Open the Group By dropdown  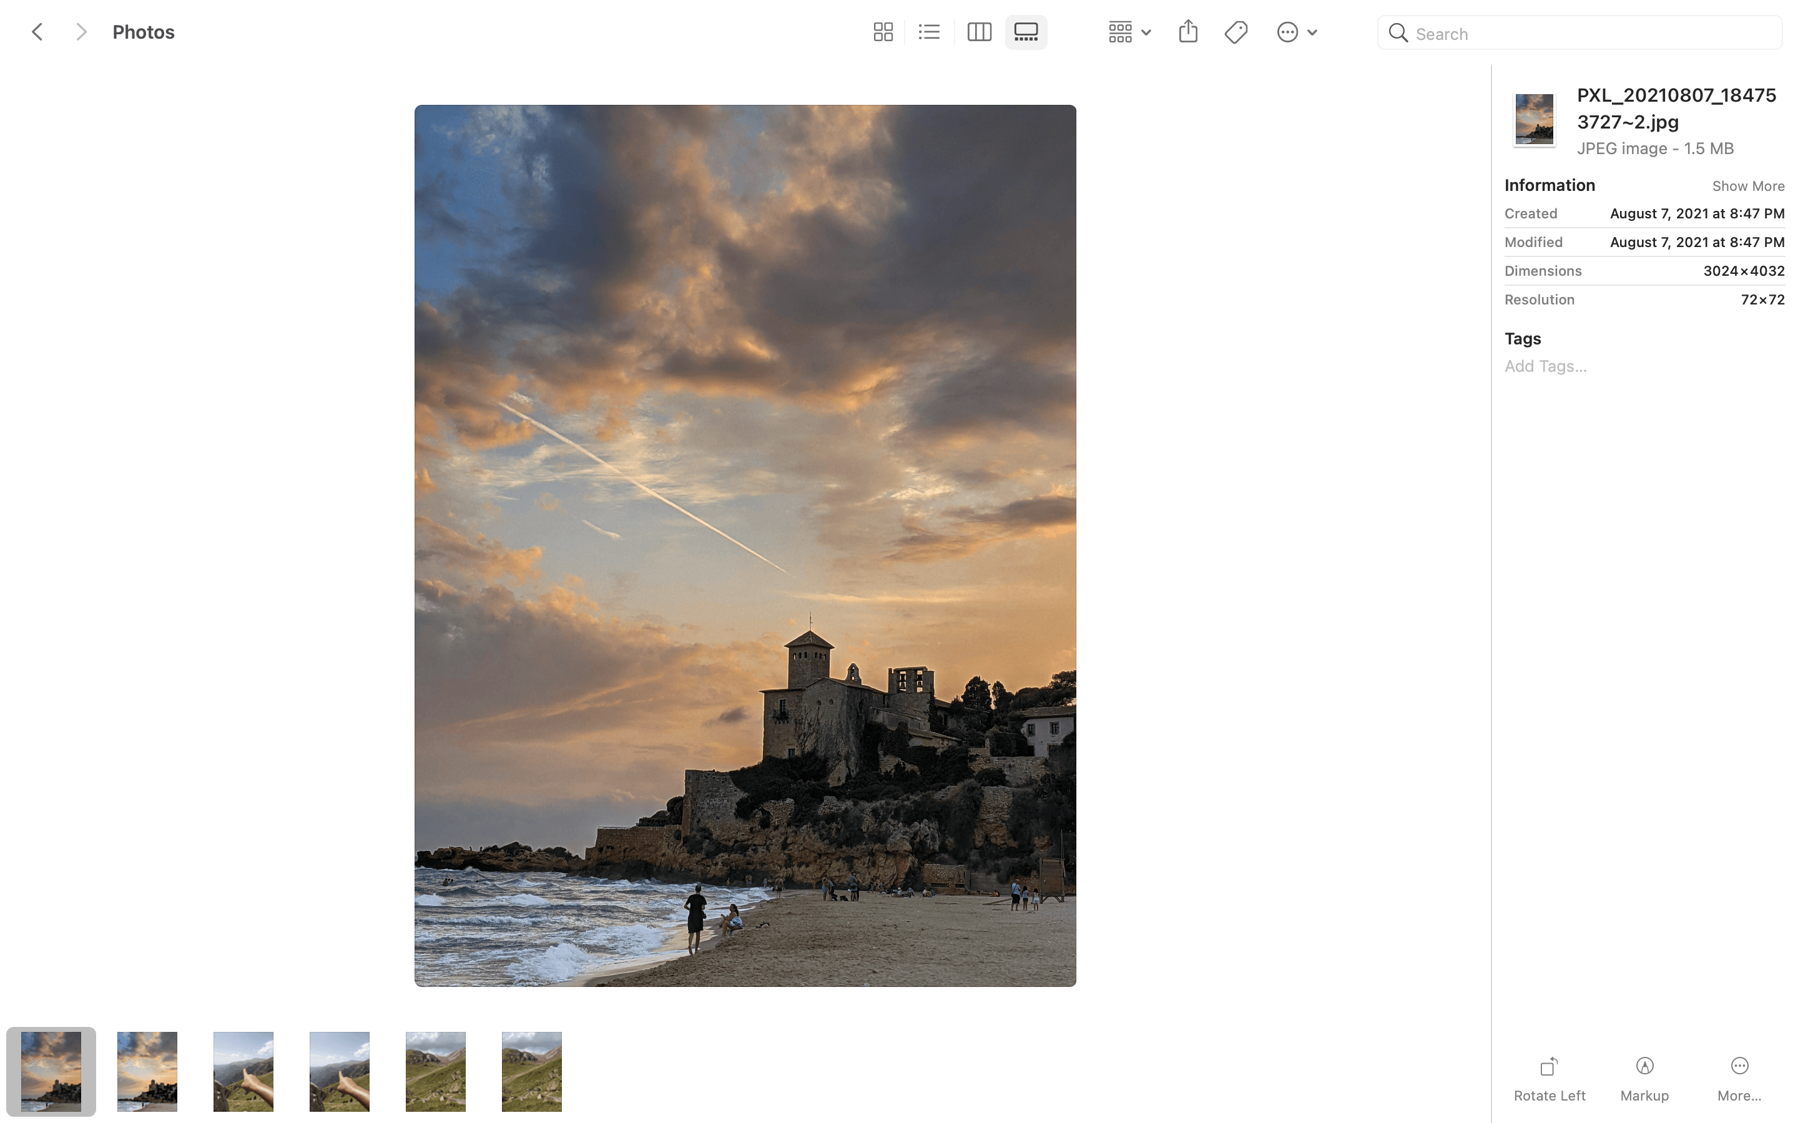[x=1129, y=32]
